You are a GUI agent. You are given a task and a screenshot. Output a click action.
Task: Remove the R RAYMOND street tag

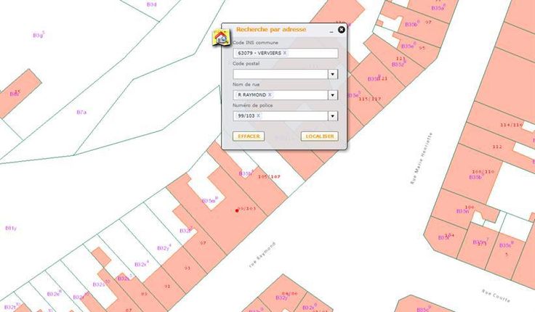pyautogui.click(x=270, y=95)
